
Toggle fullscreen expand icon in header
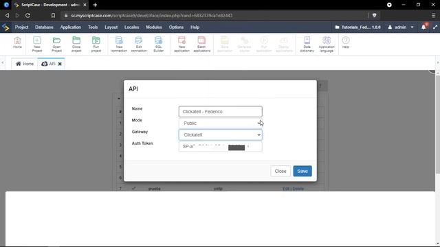(x=435, y=27)
